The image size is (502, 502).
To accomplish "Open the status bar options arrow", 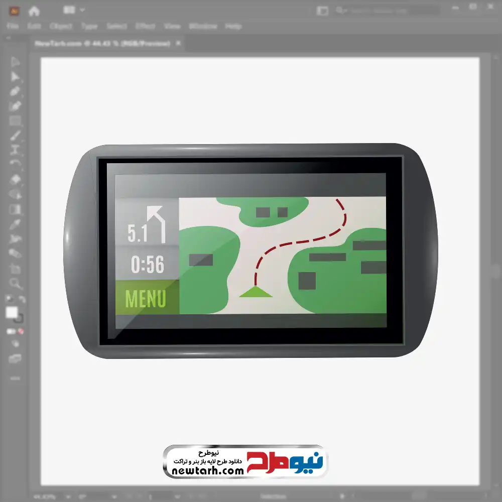I will [342, 496].
